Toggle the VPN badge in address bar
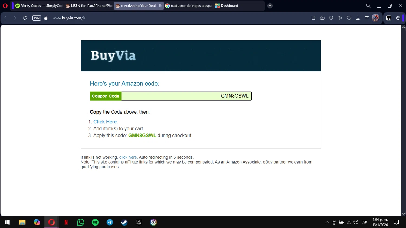The height and width of the screenshot is (228, 406). point(37,18)
